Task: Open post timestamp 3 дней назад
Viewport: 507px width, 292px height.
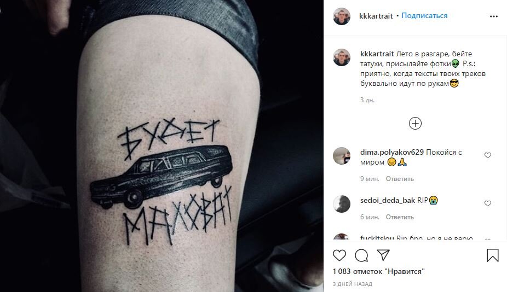Action: (x=353, y=284)
